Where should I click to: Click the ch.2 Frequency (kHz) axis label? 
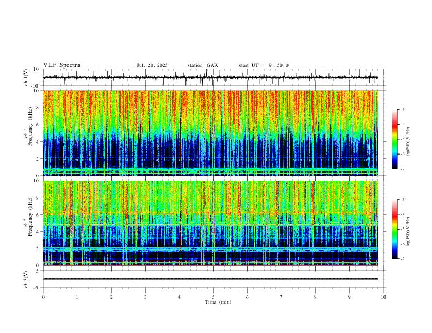[x=28, y=217]
